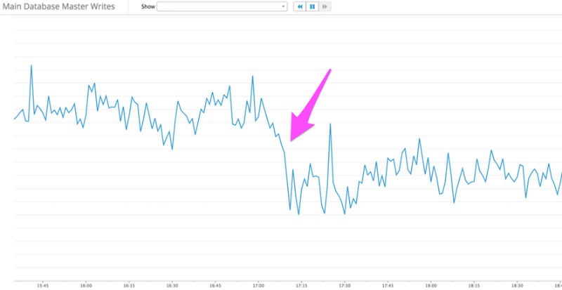Click the grayed fast-forward button

pyautogui.click(x=325, y=6)
